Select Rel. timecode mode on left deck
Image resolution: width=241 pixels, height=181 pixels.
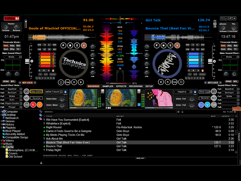click(x=18, y=46)
